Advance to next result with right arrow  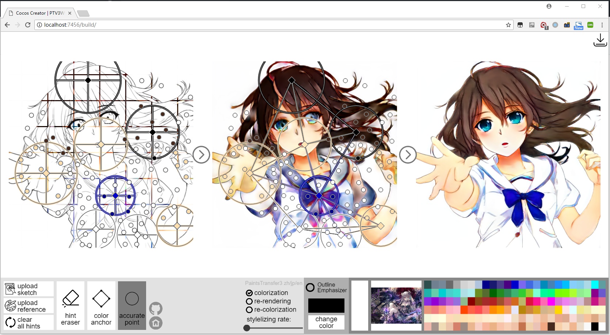(408, 155)
